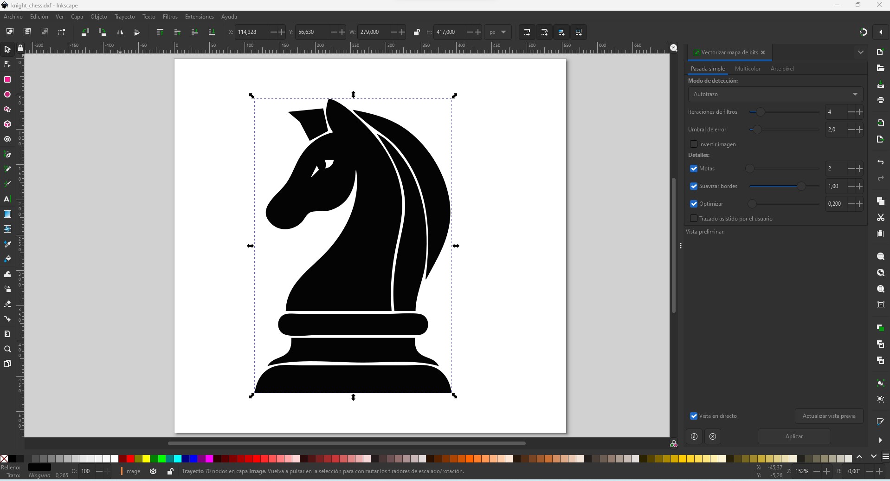
Task: Select the Ellipse tool
Action: click(x=7, y=95)
